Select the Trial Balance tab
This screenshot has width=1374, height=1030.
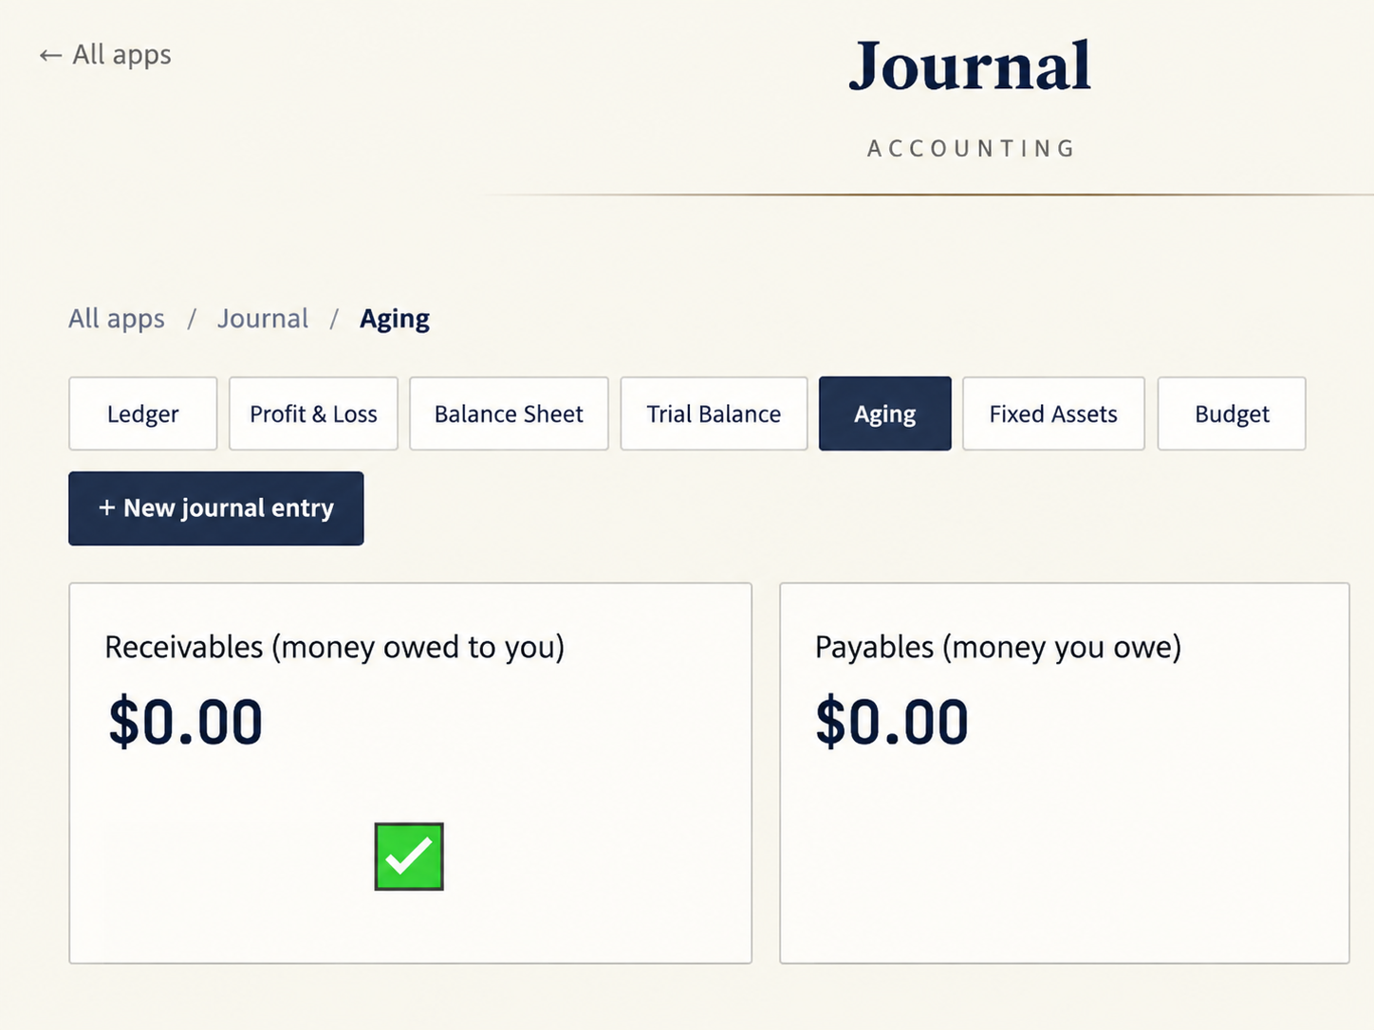point(714,414)
